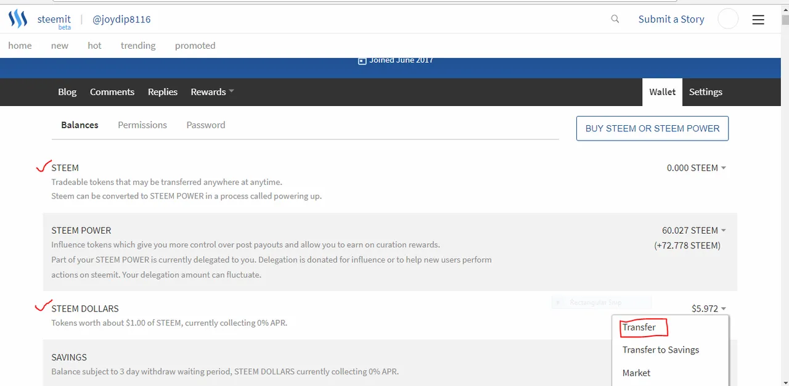
Task: Open the @joydip8116 profile link
Action: click(x=121, y=19)
